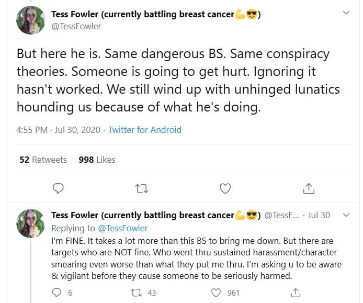363x303 pixels.
Task: Retweet the main tweet
Action: (x=142, y=188)
